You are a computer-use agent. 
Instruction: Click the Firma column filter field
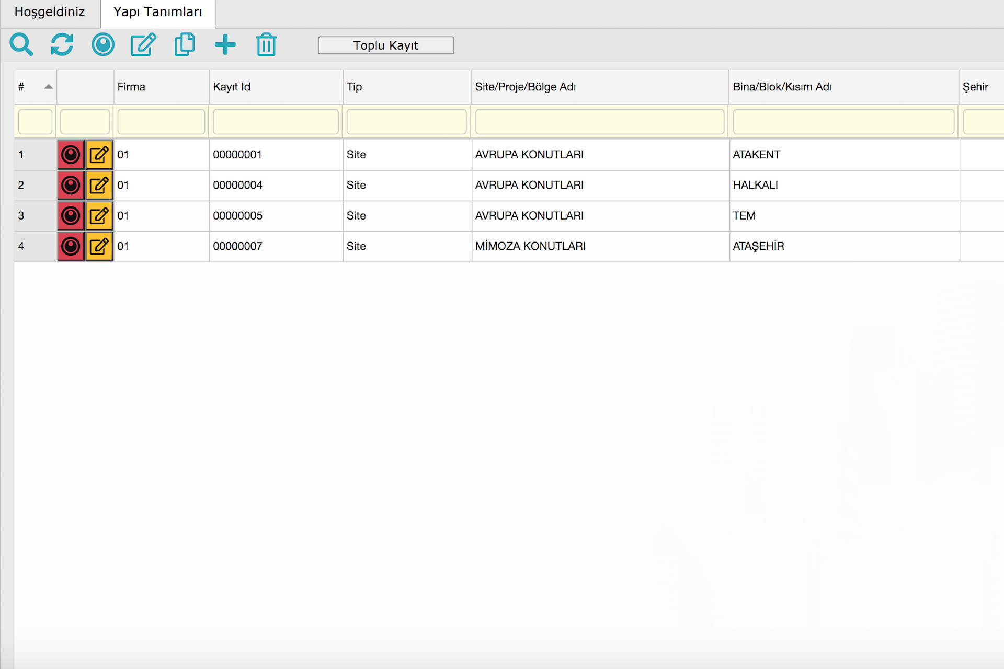[x=161, y=122]
